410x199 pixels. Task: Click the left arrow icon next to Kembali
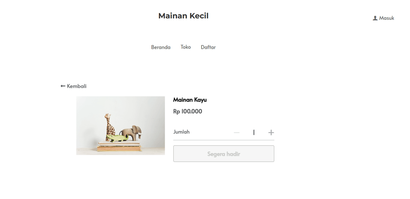[62, 86]
